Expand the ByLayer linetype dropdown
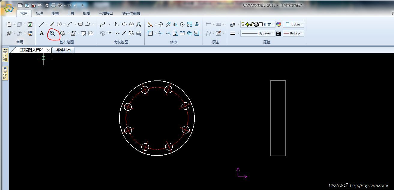Screen dimensions: 394x190 [273, 33]
